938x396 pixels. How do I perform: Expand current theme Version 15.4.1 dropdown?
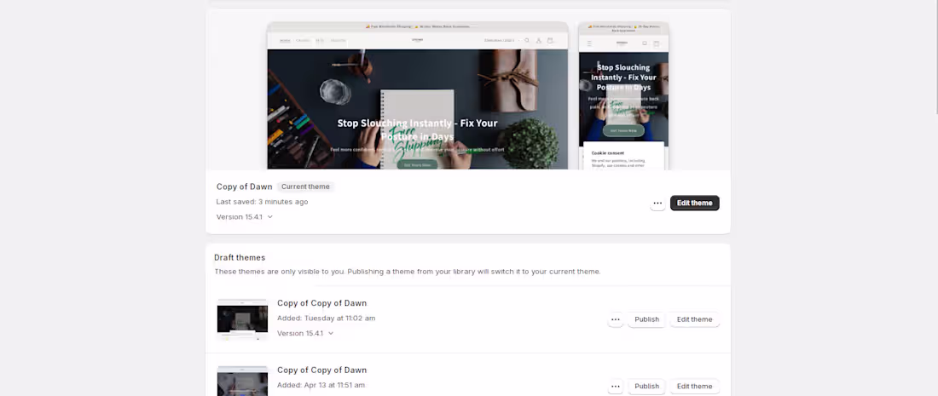click(x=245, y=217)
